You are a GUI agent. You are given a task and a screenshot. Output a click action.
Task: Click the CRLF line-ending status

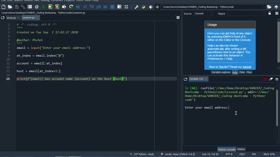242,154
